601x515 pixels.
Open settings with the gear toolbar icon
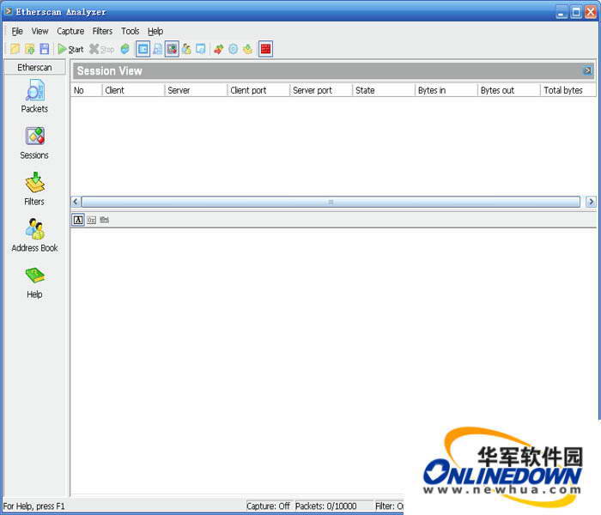(x=233, y=49)
